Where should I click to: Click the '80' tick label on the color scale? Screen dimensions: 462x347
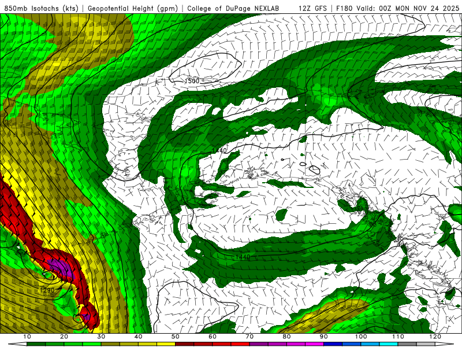[286, 337]
